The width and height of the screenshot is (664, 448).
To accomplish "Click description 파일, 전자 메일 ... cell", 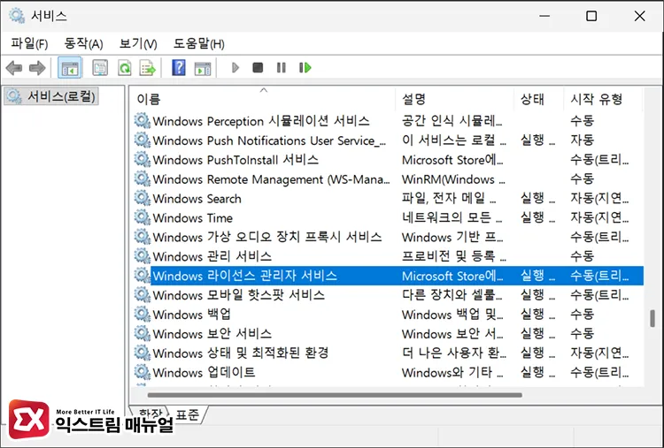I will click(x=449, y=198).
